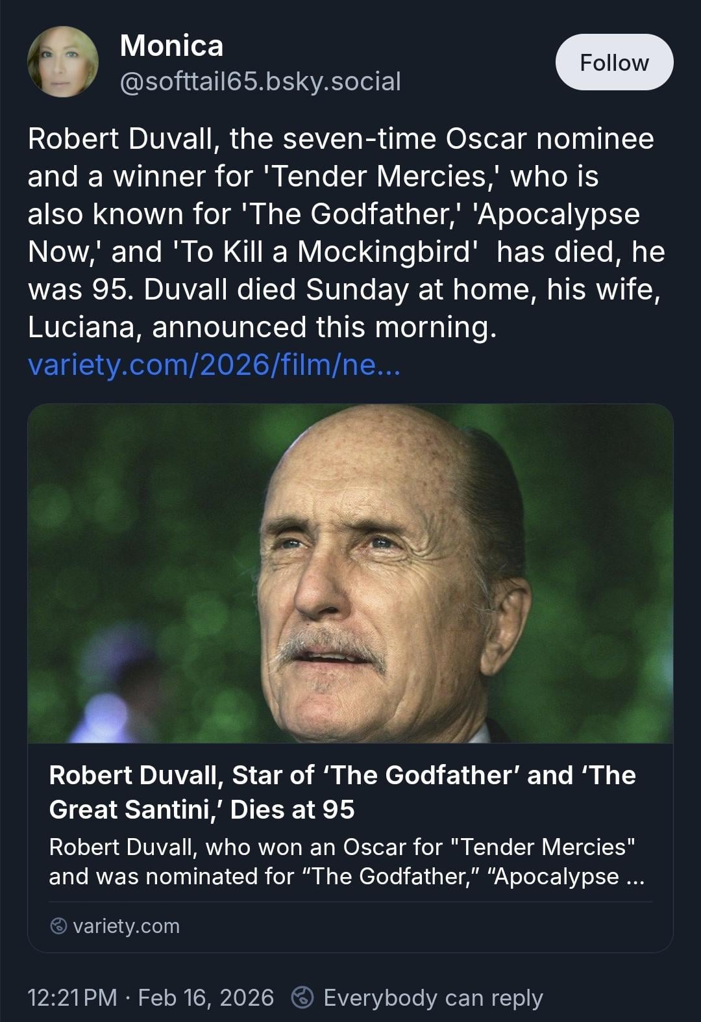Screen dimensions: 701x1022
Task: Open the display name "Monica"
Action: point(171,45)
